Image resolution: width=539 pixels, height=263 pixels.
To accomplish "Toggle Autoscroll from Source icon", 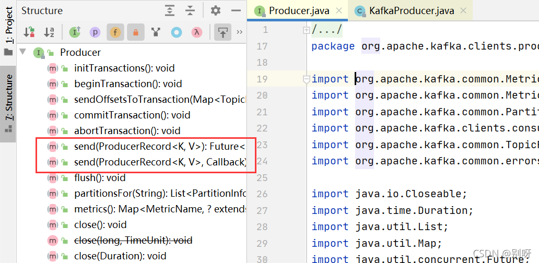I will point(222,32).
